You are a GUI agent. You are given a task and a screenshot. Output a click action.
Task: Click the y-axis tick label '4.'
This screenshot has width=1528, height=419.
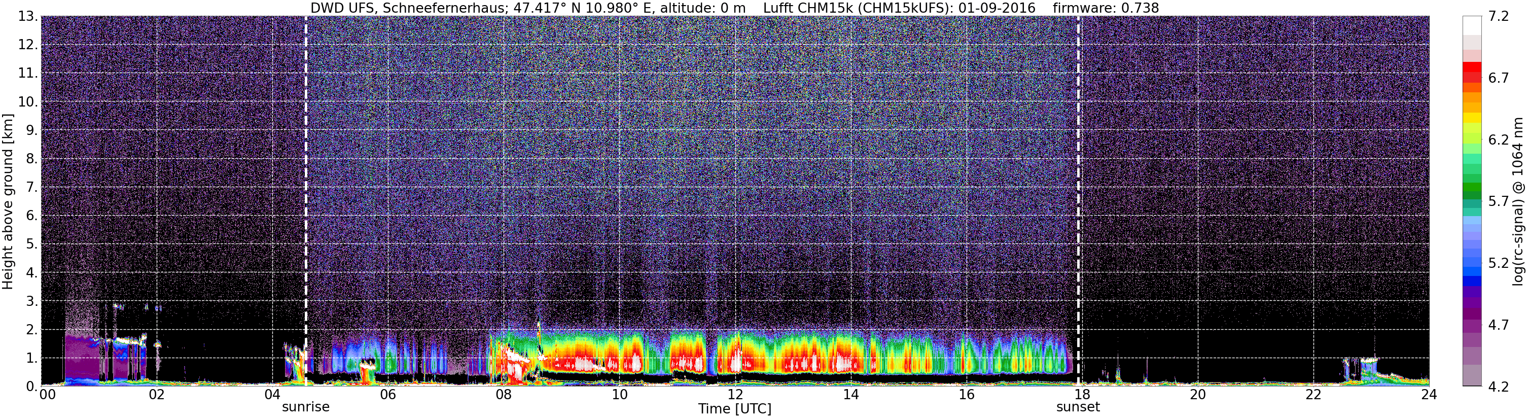pyautogui.click(x=32, y=273)
